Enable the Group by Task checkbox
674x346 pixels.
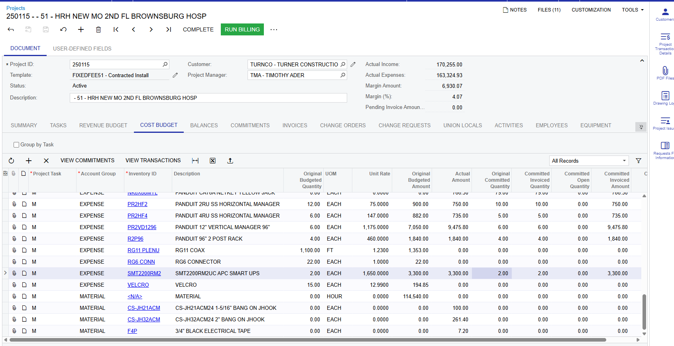[x=16, y=145]
